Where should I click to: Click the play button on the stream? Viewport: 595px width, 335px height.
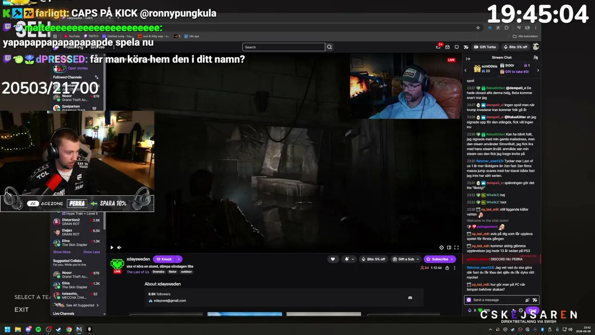[x=112, y=248]
